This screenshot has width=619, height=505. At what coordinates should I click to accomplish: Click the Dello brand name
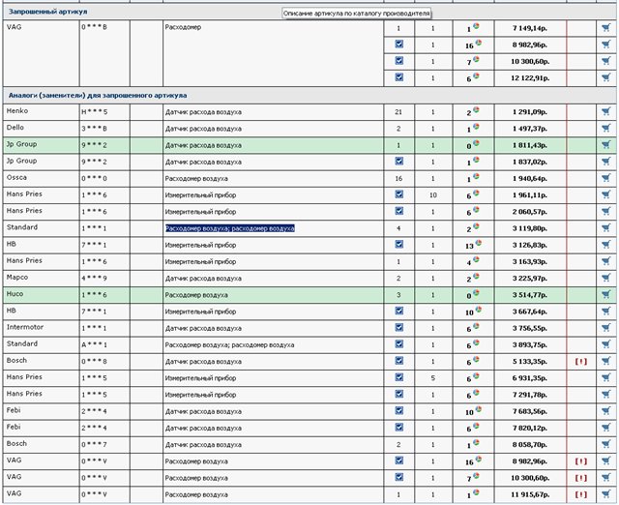15,128
